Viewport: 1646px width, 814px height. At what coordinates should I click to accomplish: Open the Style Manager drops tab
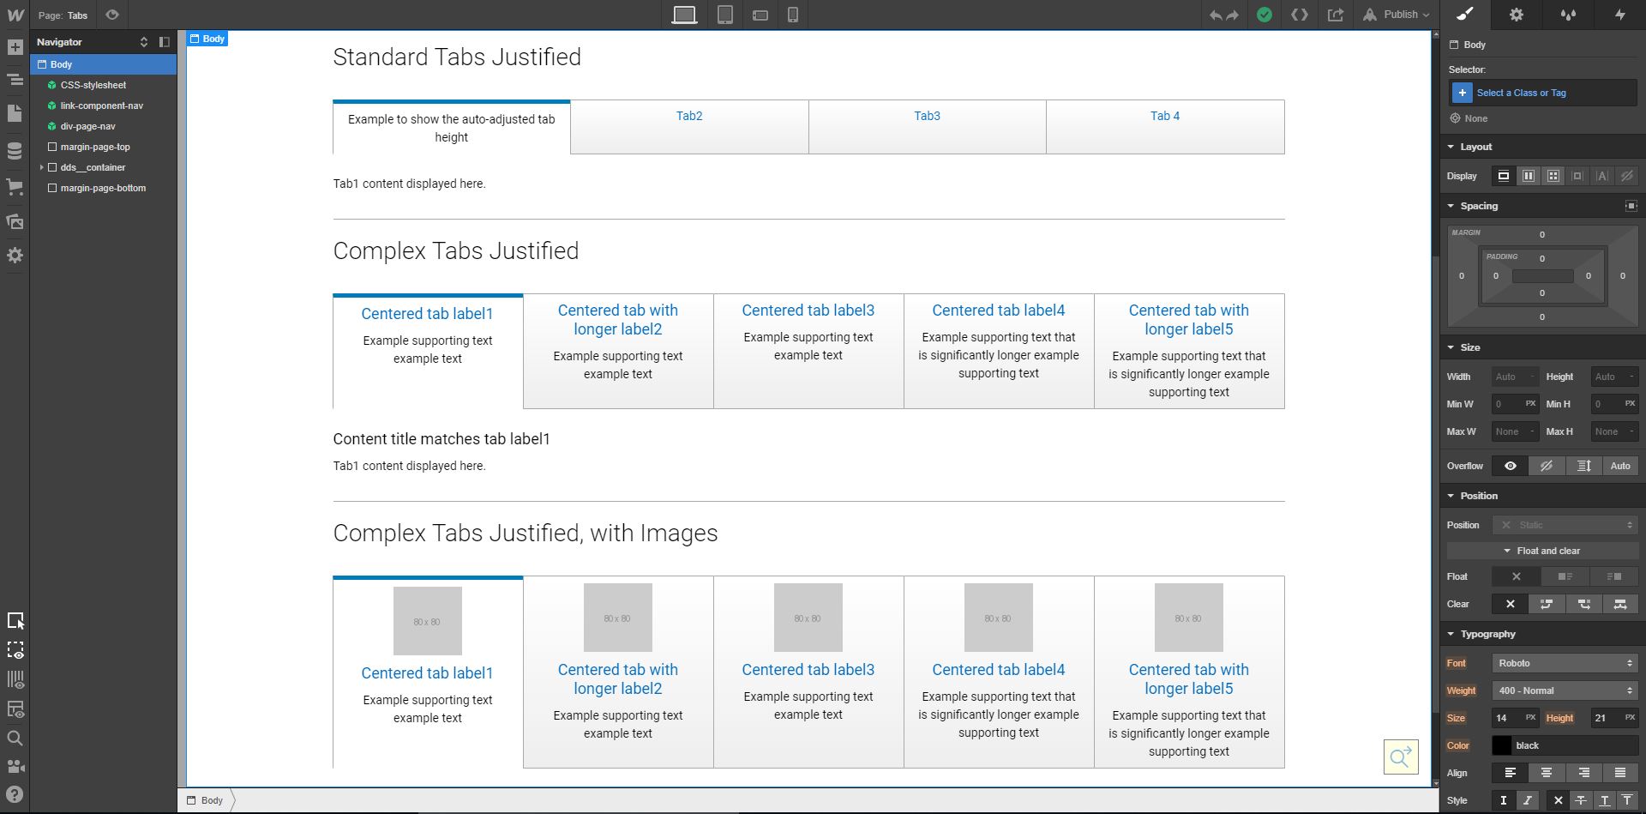[x=1568, y=15]
